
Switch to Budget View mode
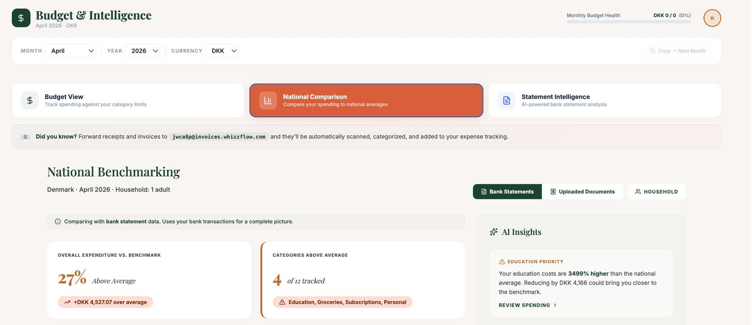128,100
